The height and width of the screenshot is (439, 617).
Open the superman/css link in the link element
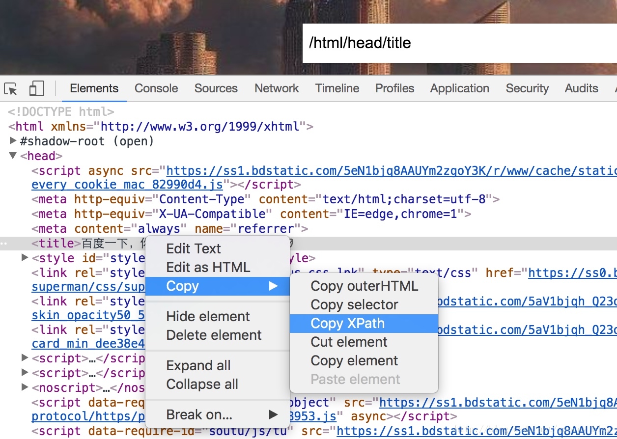click(88, 286)
